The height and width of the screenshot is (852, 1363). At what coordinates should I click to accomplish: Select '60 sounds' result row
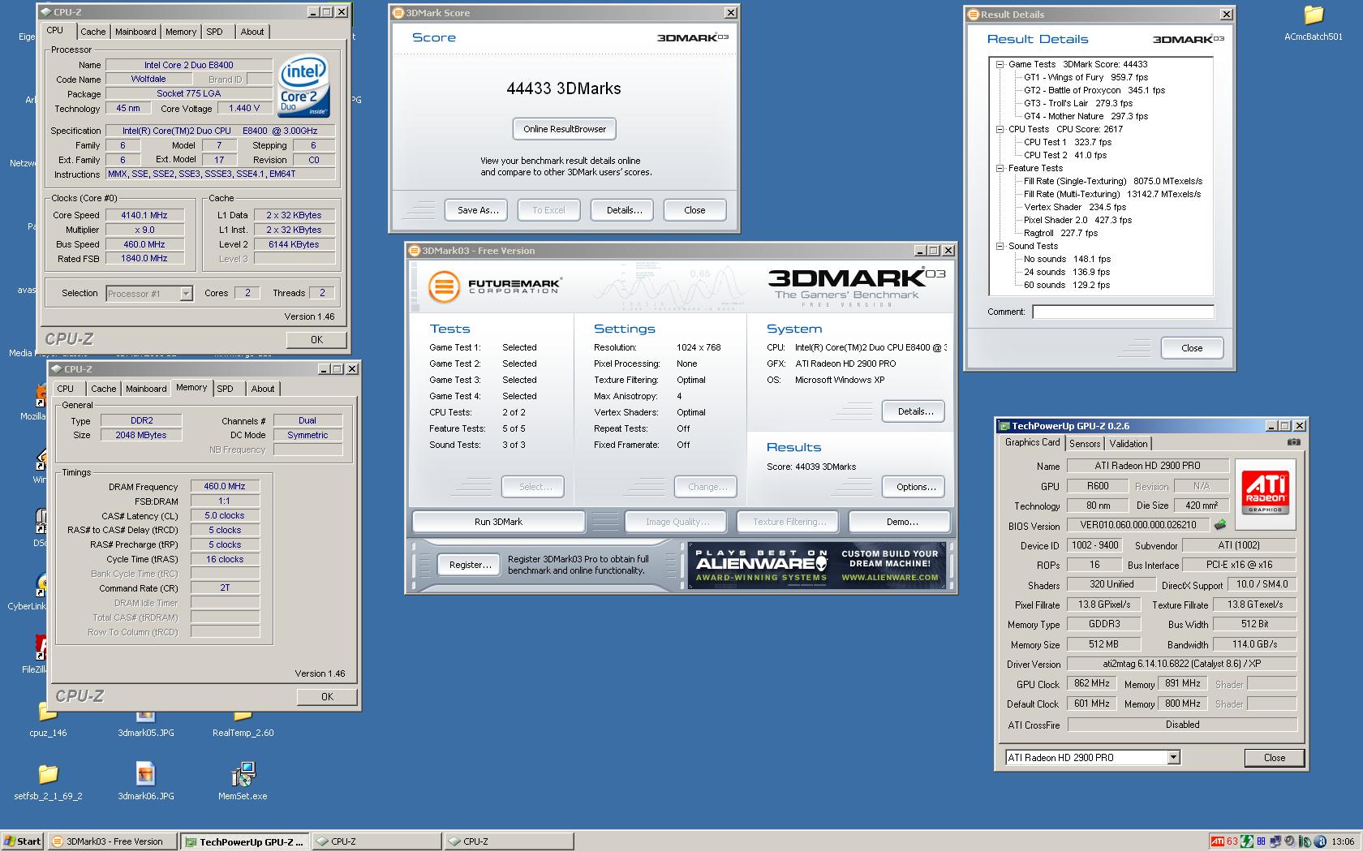1067,285
